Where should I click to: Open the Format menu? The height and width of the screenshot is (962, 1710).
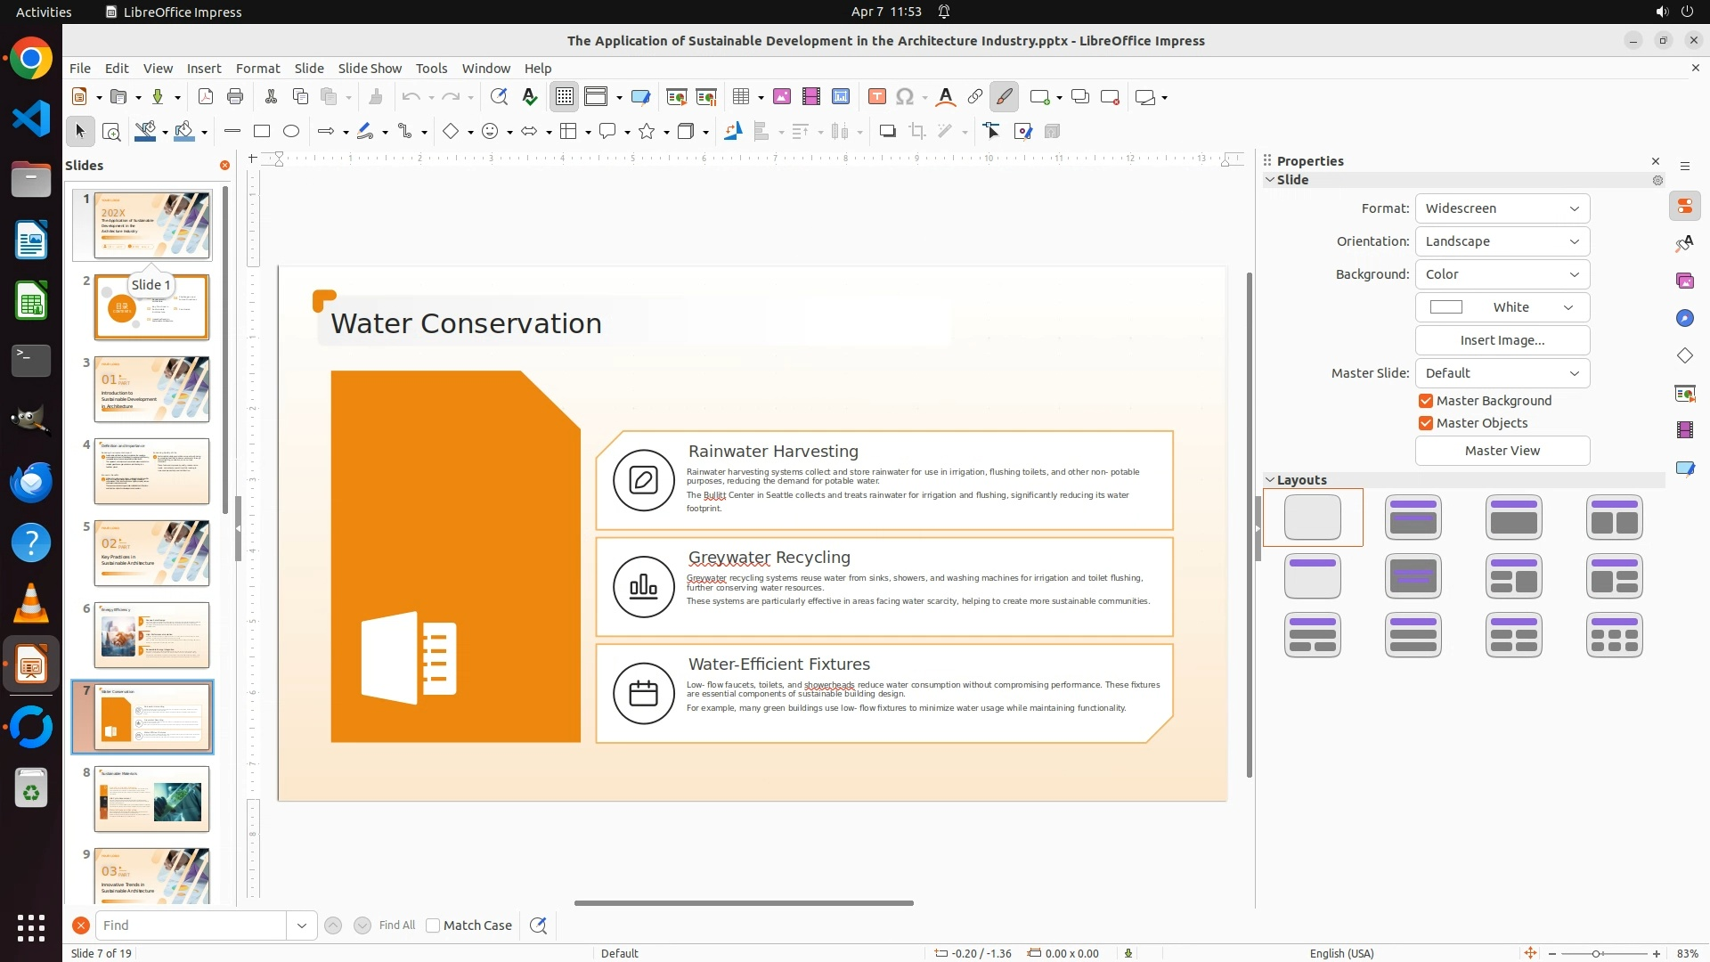pos(257,69)
